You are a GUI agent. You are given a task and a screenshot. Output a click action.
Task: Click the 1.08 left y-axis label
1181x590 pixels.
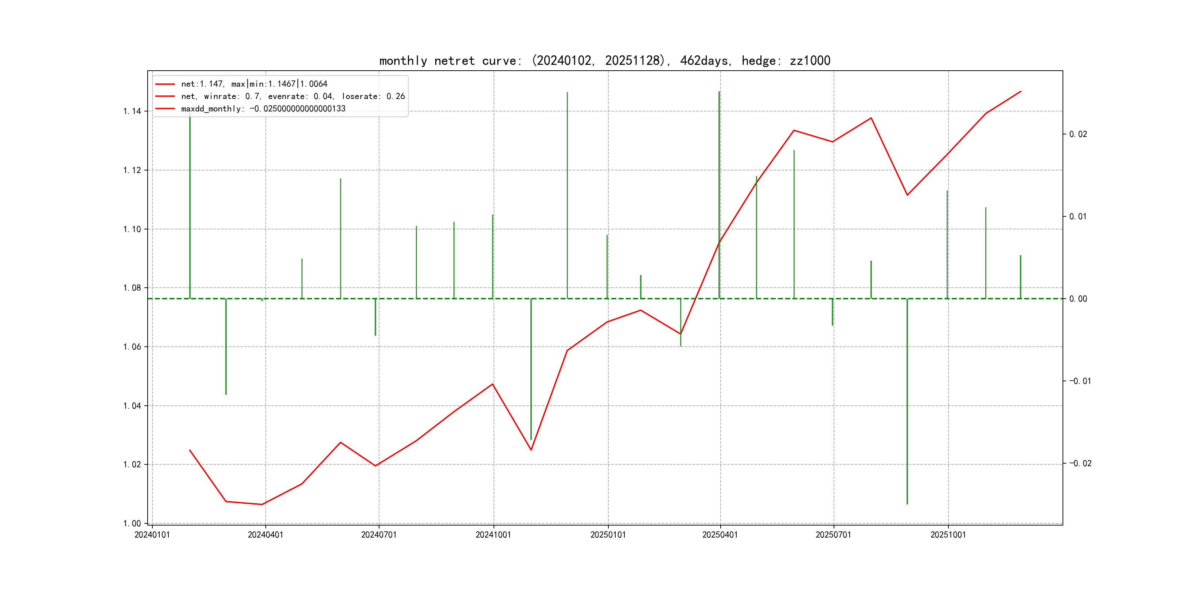pos(132,288)
